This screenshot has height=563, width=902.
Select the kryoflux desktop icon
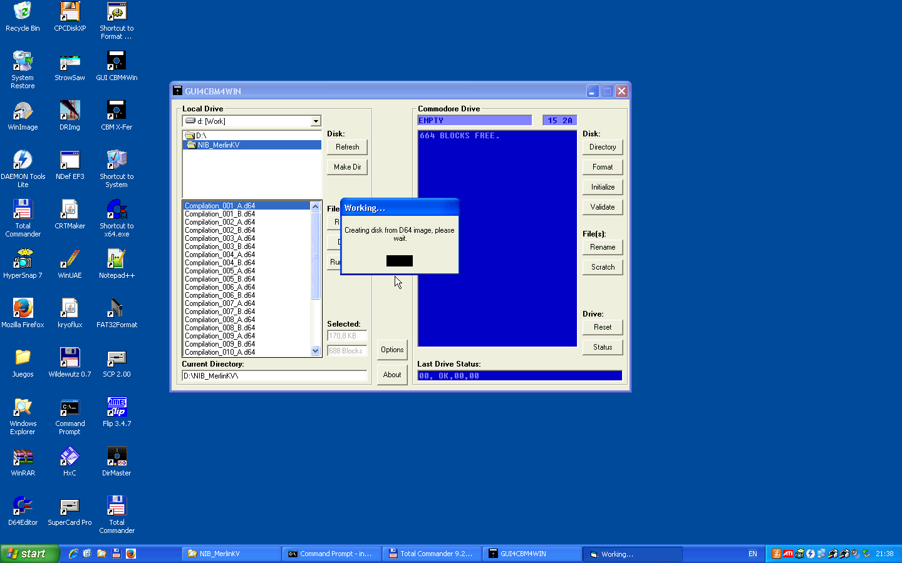coord(70,313)
